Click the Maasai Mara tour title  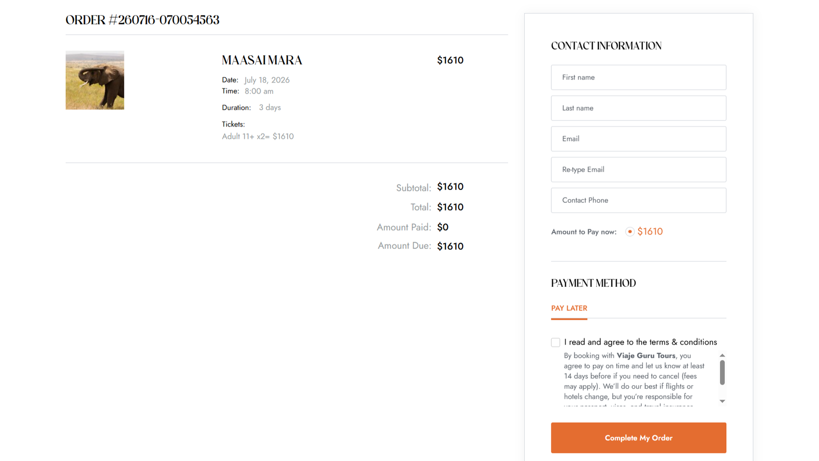coord(262,60)
